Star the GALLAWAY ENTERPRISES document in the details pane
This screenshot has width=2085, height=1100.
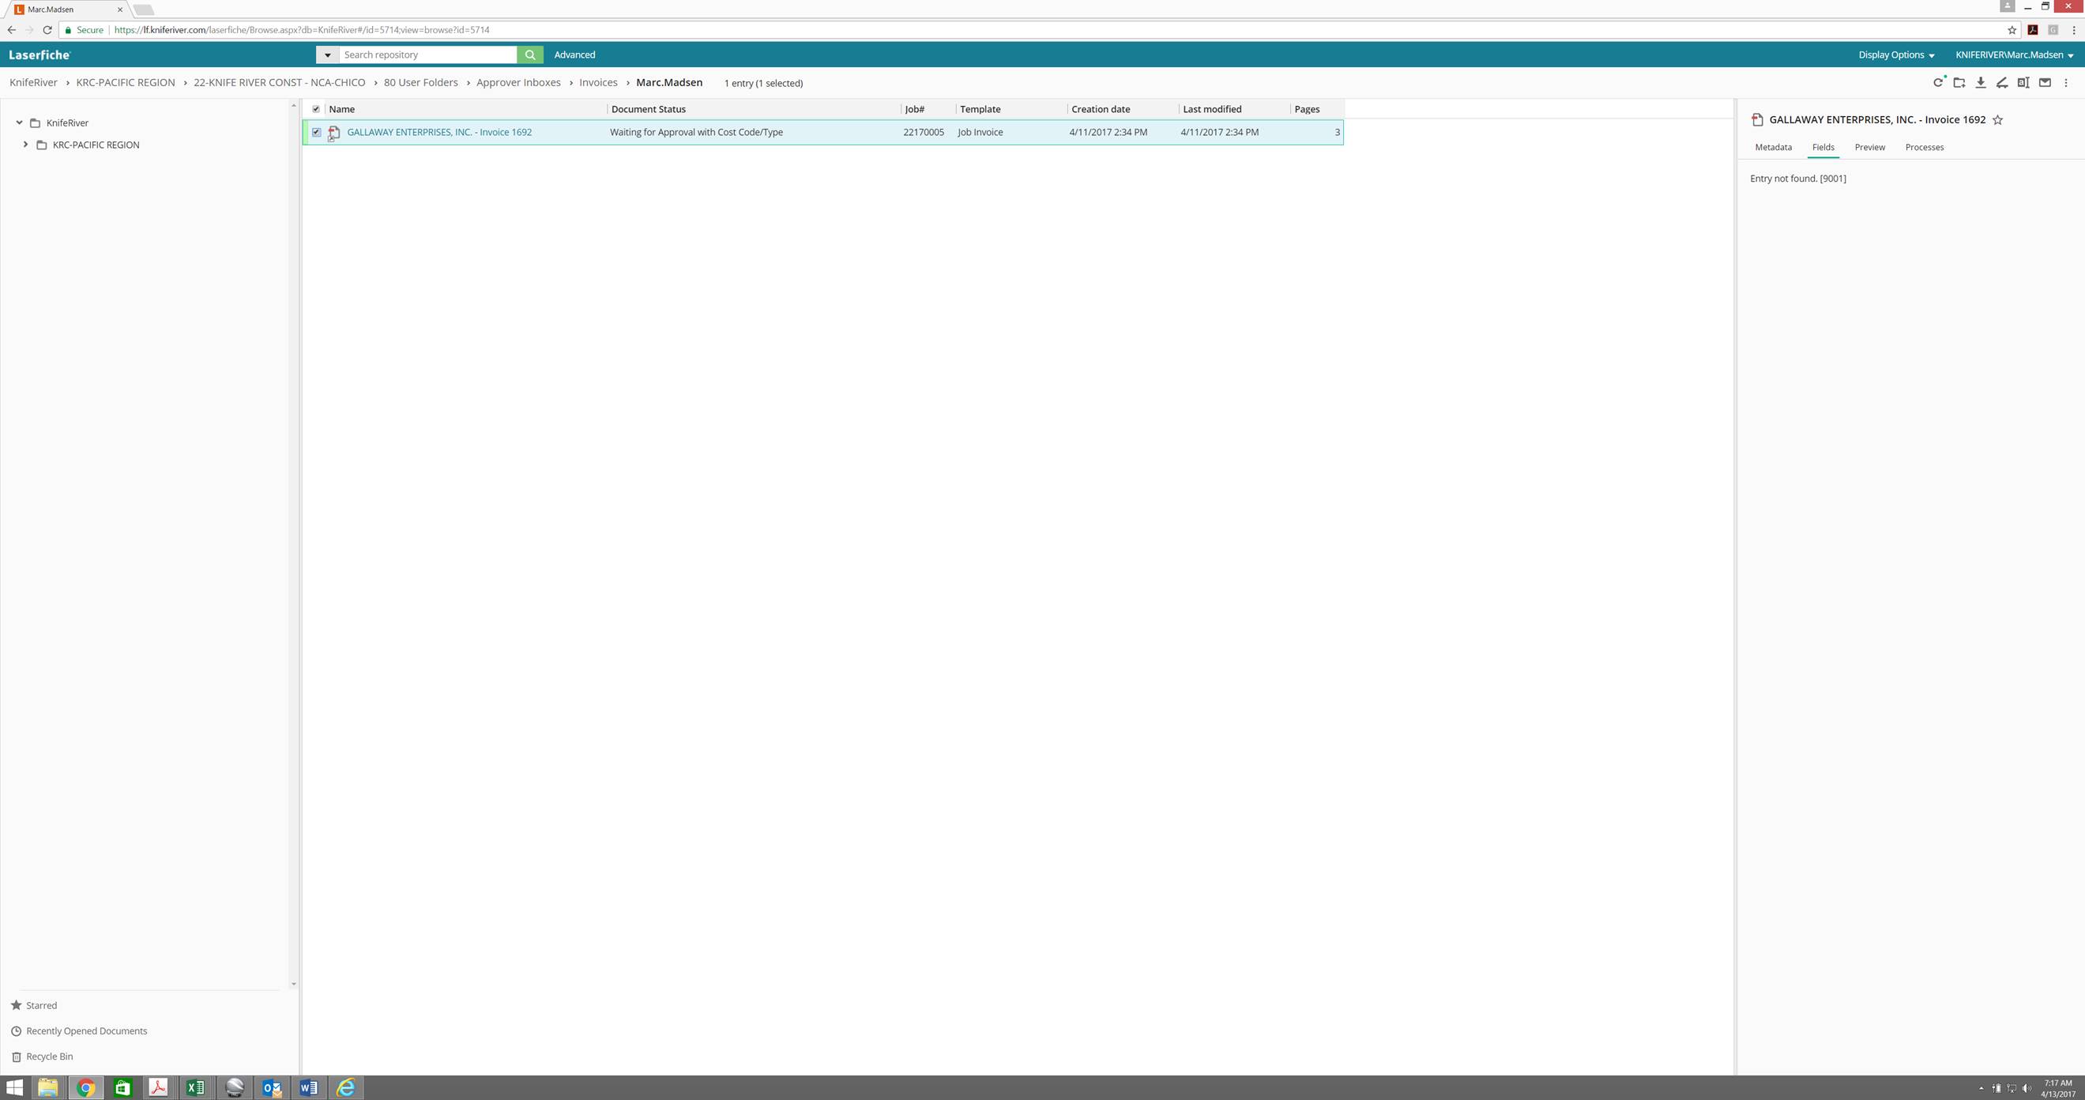click(x=1997, y=120)
